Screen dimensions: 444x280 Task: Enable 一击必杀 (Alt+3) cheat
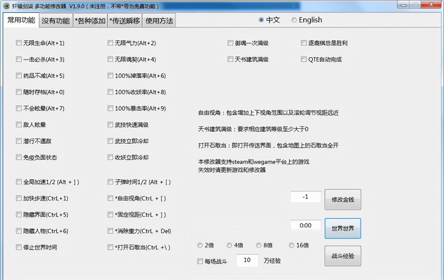[18, 59]
